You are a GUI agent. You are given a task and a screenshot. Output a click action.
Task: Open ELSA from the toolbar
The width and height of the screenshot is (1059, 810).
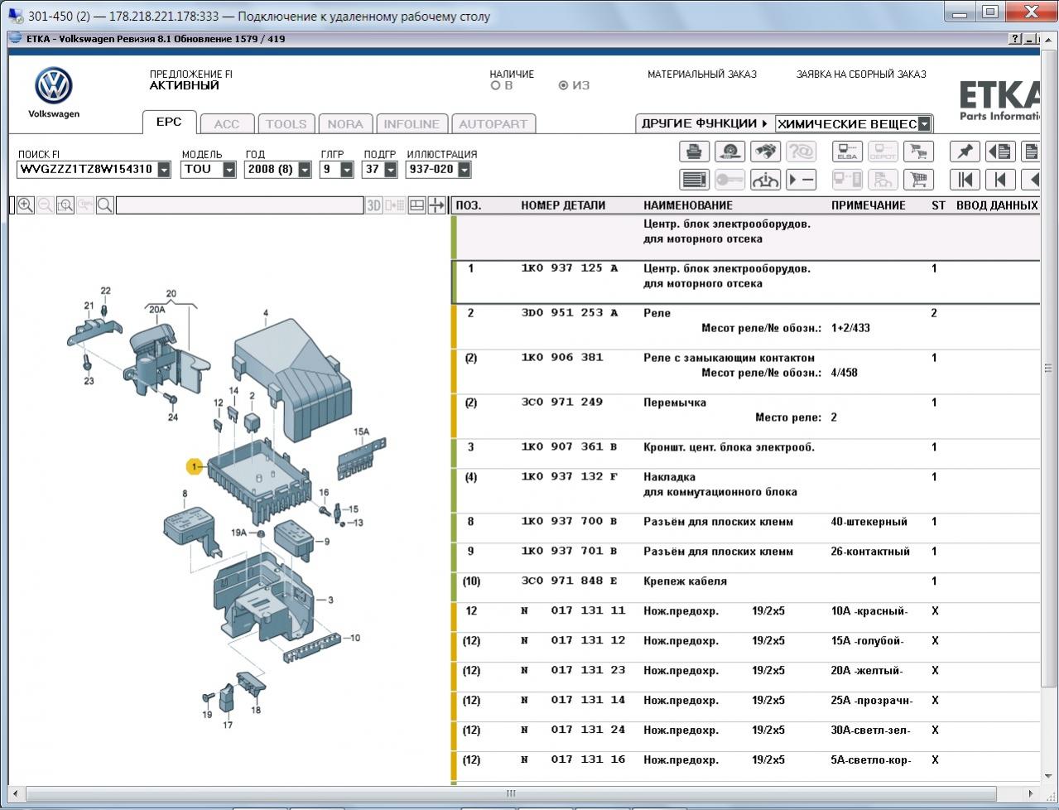[847, 152]
